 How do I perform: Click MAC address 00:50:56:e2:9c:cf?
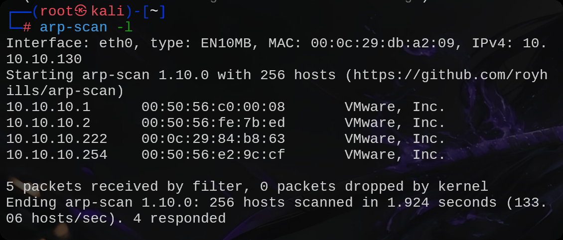213,155
